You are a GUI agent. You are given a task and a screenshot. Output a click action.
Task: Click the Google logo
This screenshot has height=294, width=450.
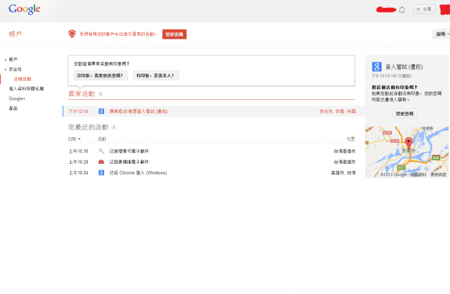25,9
